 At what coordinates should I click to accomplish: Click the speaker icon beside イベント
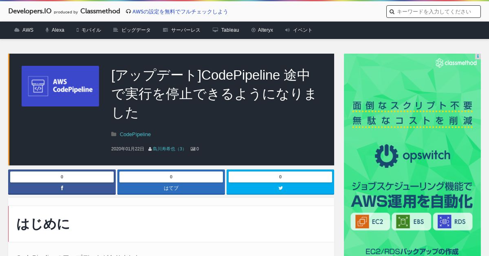(287, 30)
